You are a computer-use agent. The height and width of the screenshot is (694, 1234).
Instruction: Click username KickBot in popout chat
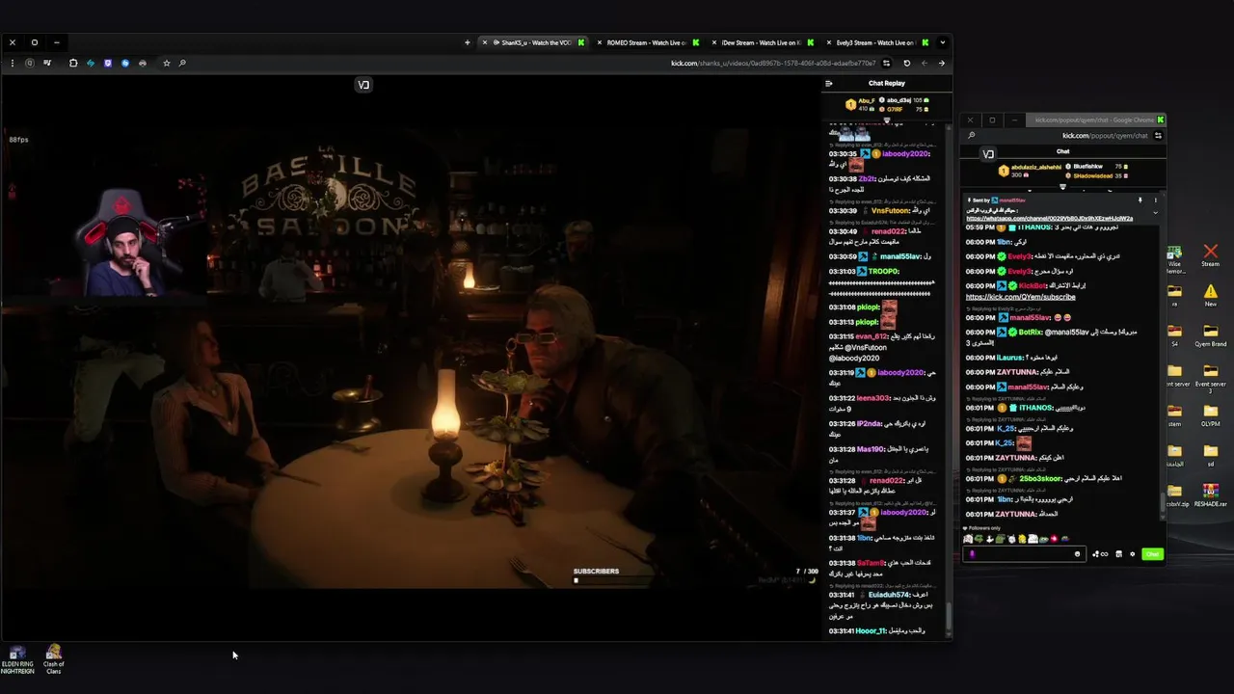[x=1033, y=286]
